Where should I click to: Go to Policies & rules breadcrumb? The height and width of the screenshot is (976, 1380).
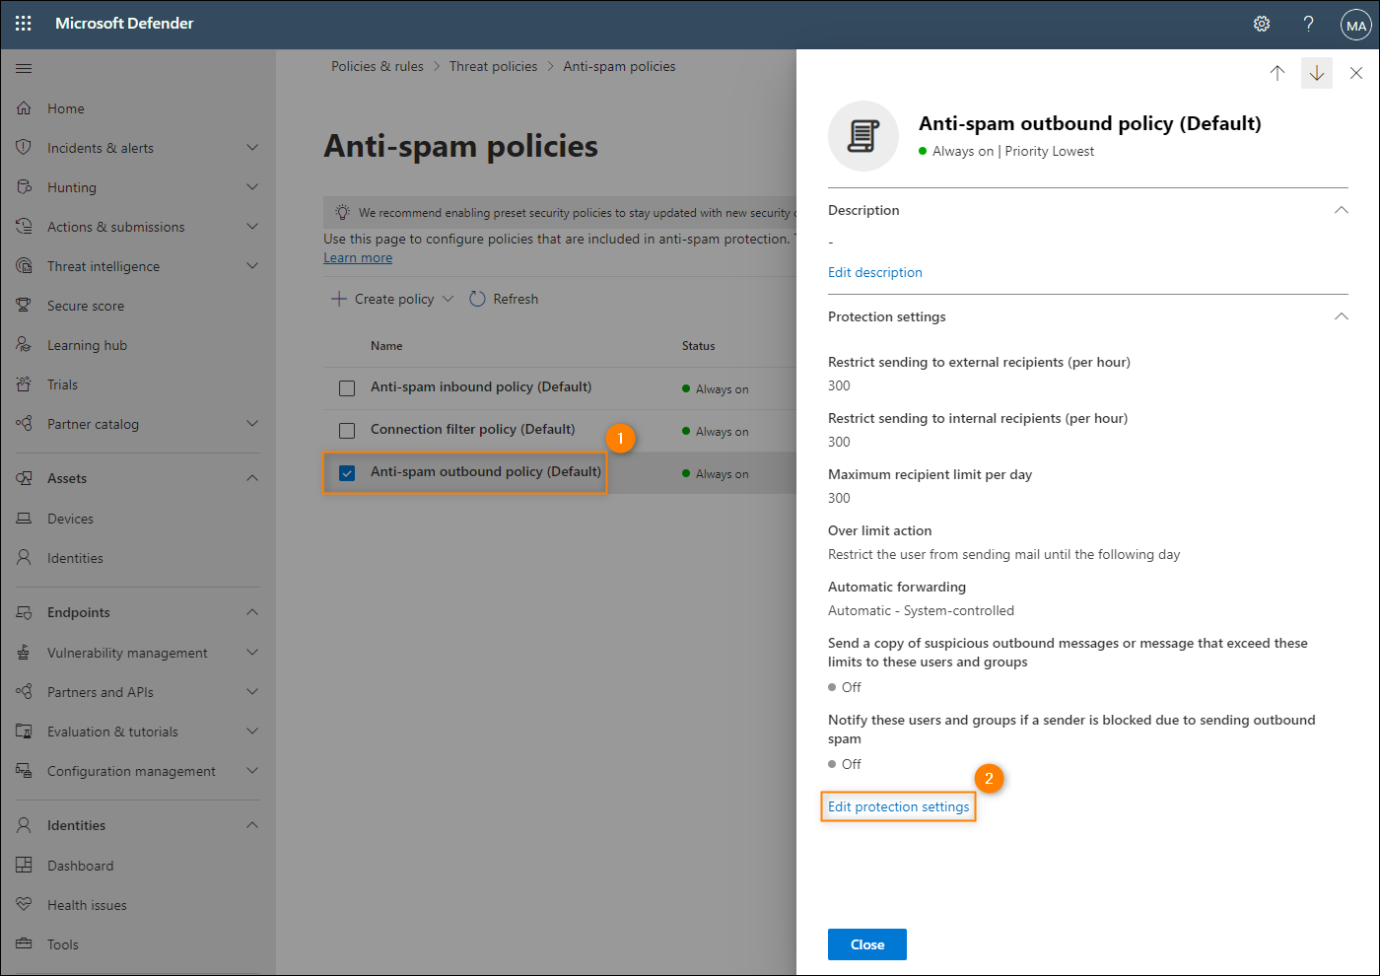tap(378, 66)
